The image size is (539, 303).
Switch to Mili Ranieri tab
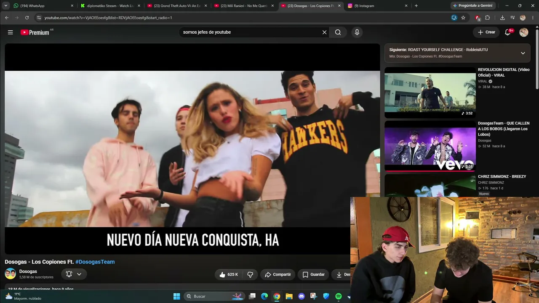click(244, 6)
